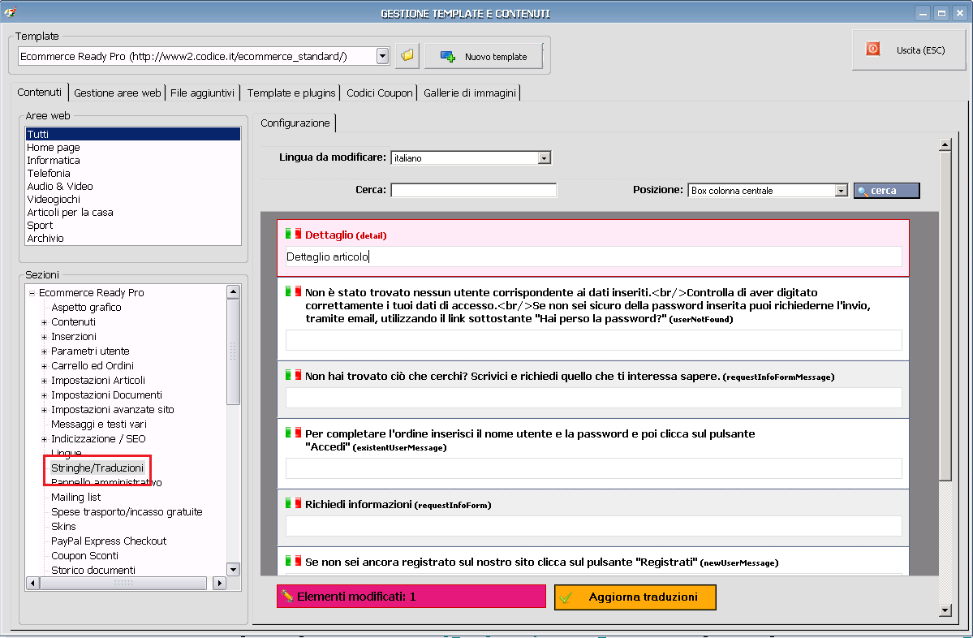The height and width of the screenshot is (638, 973).
Task: Select Archivio web area
Action: [x=133, y=239]
